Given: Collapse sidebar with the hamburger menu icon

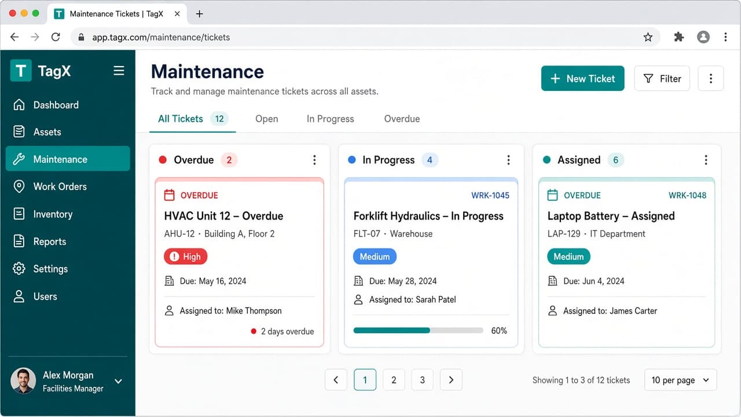Looking at the screenshot, I should point(119,71).
